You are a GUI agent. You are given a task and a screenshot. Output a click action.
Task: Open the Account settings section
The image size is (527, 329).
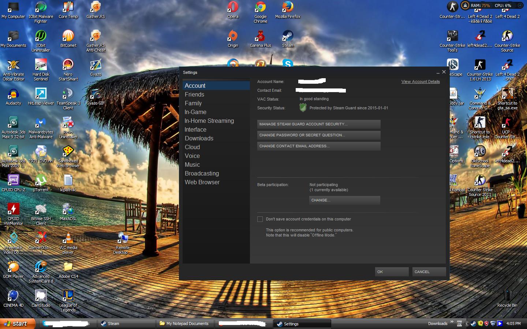216,86
